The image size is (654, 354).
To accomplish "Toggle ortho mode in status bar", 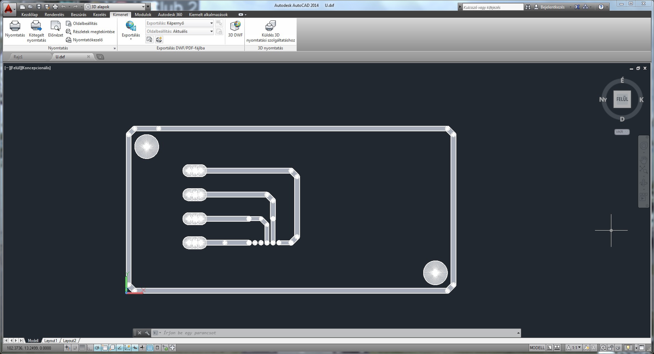I will tap(90, 348).
